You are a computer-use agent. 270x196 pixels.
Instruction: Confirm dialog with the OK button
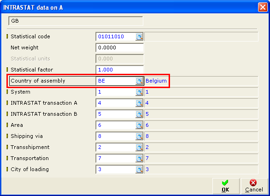point(226,186)
